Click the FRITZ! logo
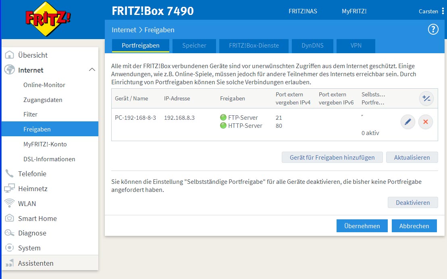Screen dimensions: 447x279 coord(48,19)
